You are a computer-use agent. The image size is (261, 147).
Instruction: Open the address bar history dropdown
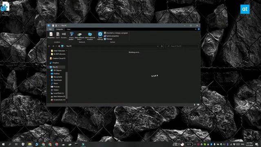158,46
